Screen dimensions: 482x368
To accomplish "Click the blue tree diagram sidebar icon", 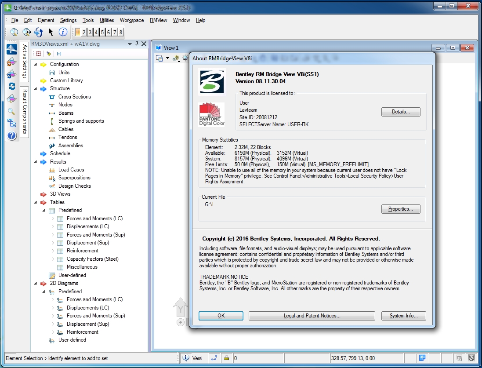I will tap(12, 123).
